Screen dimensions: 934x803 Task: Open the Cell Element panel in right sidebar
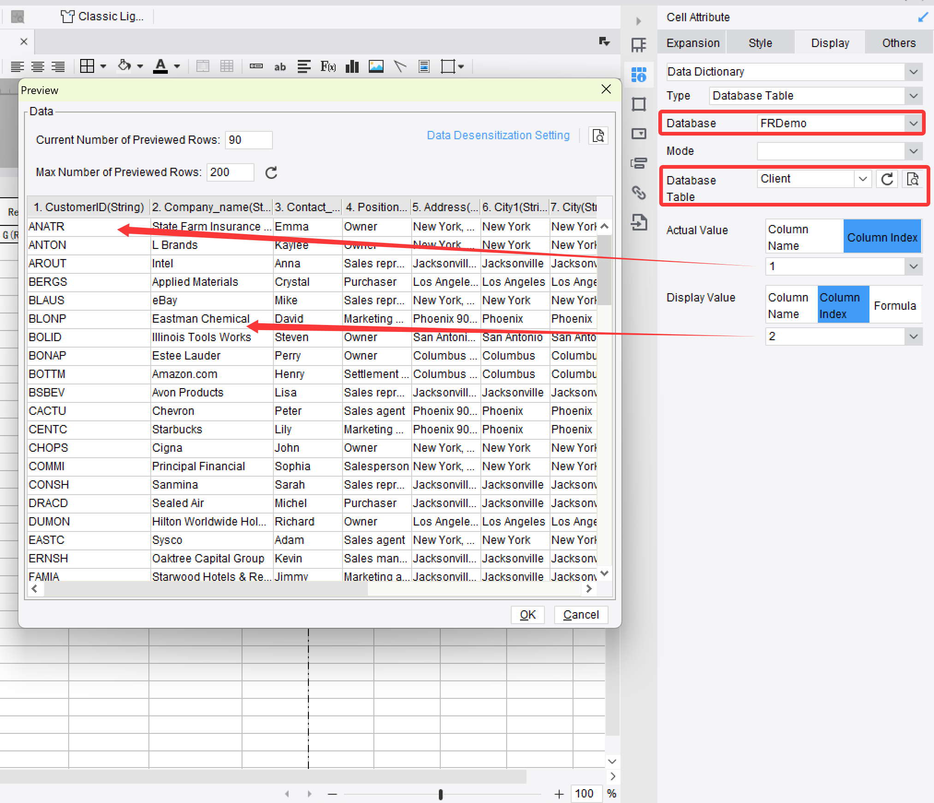639,75
